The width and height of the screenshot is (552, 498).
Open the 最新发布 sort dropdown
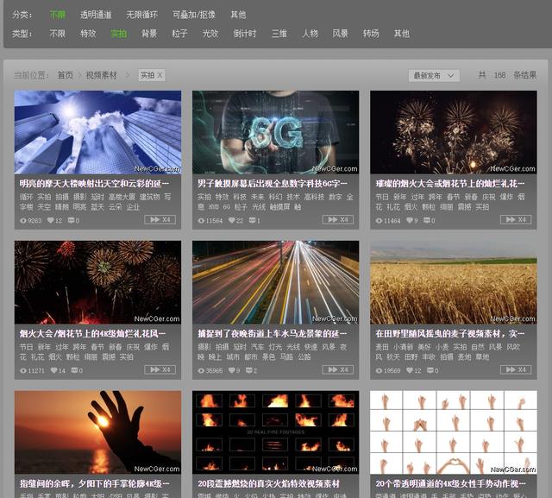434,76
